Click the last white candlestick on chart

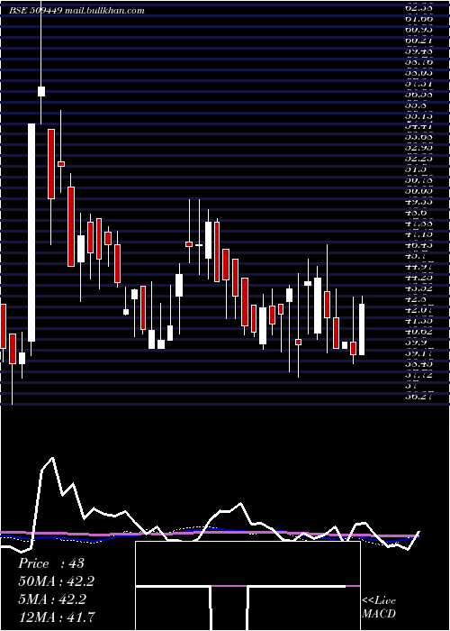pos(362,329)
